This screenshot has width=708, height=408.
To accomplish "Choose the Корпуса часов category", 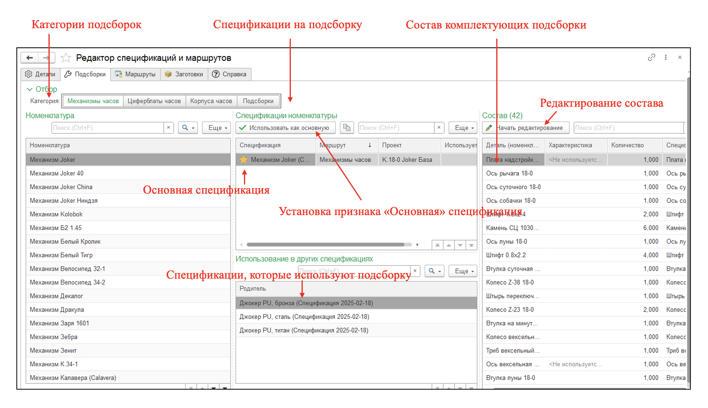I will 211,101.
